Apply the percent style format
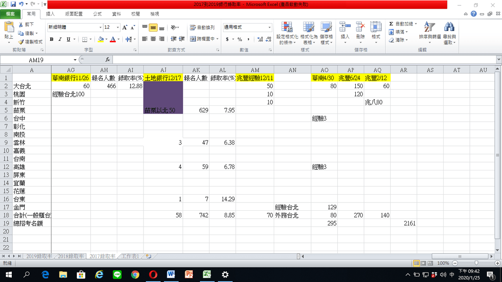502x282 pixels. tap(240, 39)
